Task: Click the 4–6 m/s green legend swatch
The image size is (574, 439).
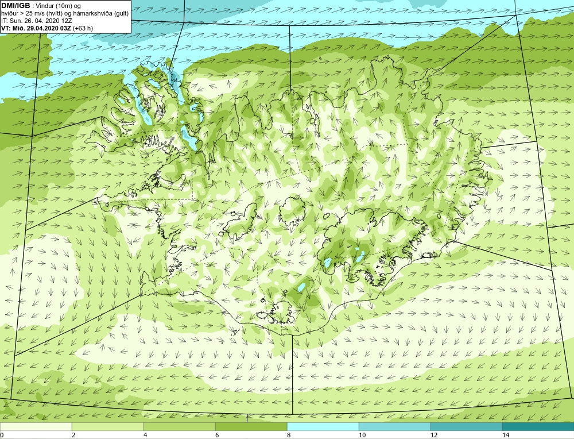Action: [179, 426]
